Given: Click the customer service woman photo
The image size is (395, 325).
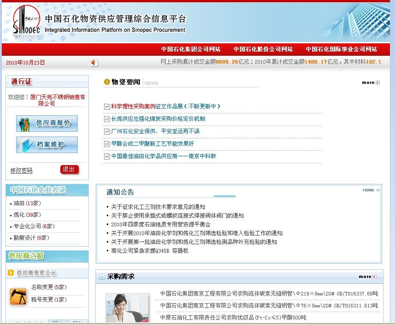Looking at the screenshot, I should [128, 308].
